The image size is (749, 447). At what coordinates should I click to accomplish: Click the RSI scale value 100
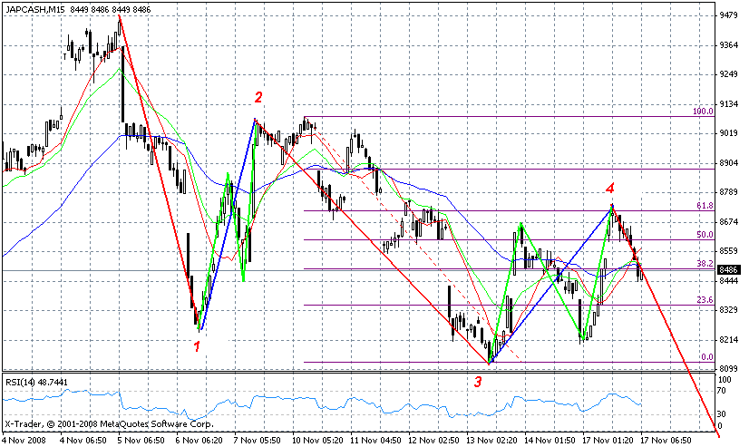tap(725, 380)
